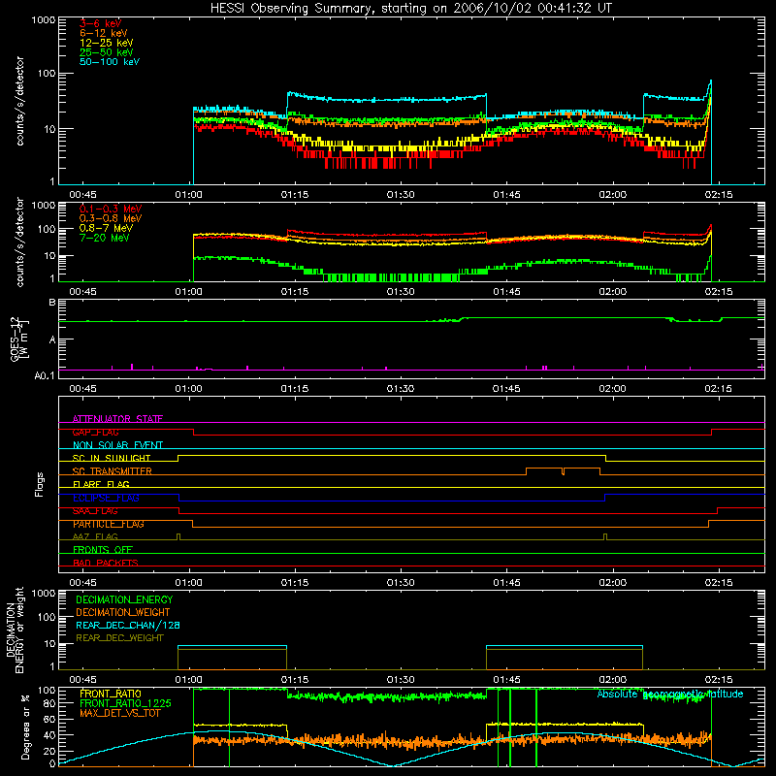Click the 00:45 tick label under GOES panel
The image size is (776, 776).
(82, 389)
